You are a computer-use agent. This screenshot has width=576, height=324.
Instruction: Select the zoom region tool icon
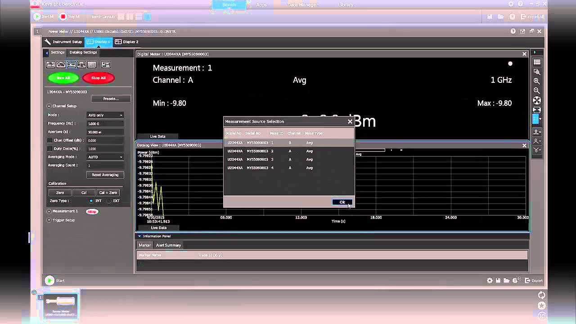click(x=537, y=72)
